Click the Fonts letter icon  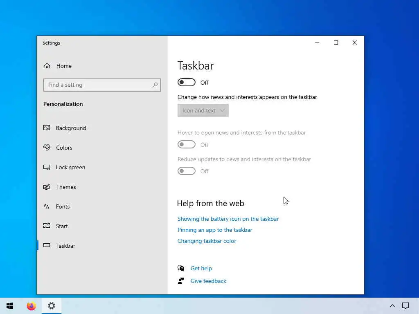pyautogui.click(x=47, y=206)
